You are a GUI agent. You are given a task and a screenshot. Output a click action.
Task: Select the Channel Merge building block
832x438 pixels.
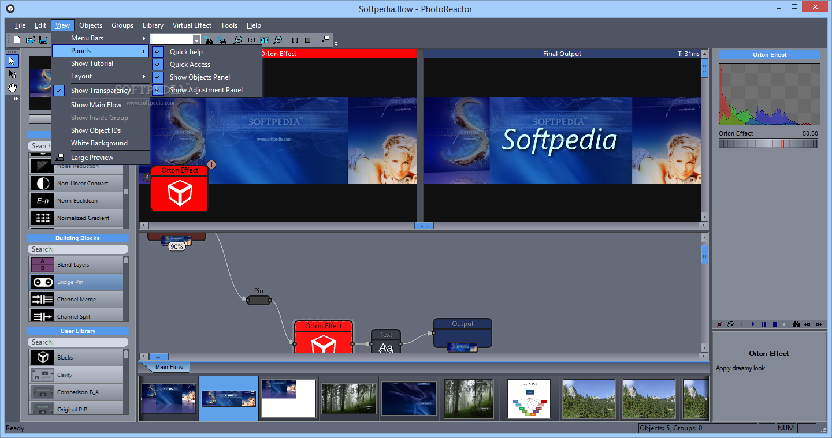click(76, 300)
